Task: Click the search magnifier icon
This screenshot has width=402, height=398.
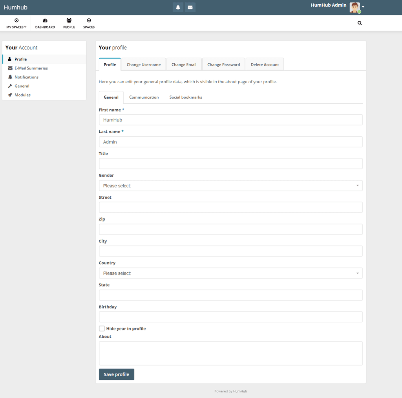Action: coord(360,23)
